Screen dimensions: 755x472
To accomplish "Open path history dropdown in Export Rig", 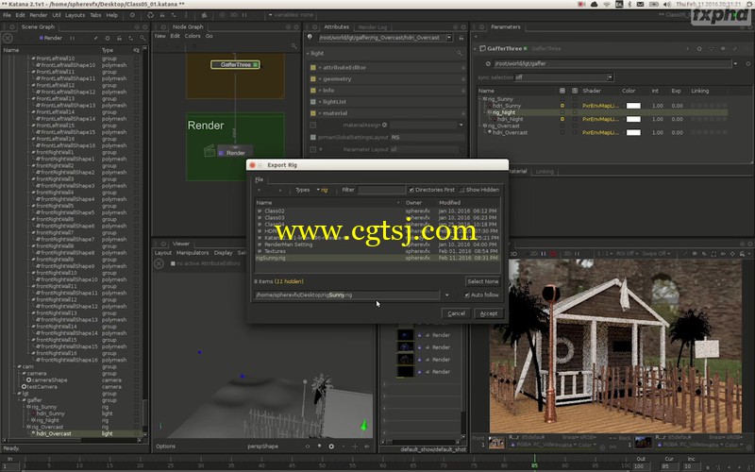I will [446, 295].
